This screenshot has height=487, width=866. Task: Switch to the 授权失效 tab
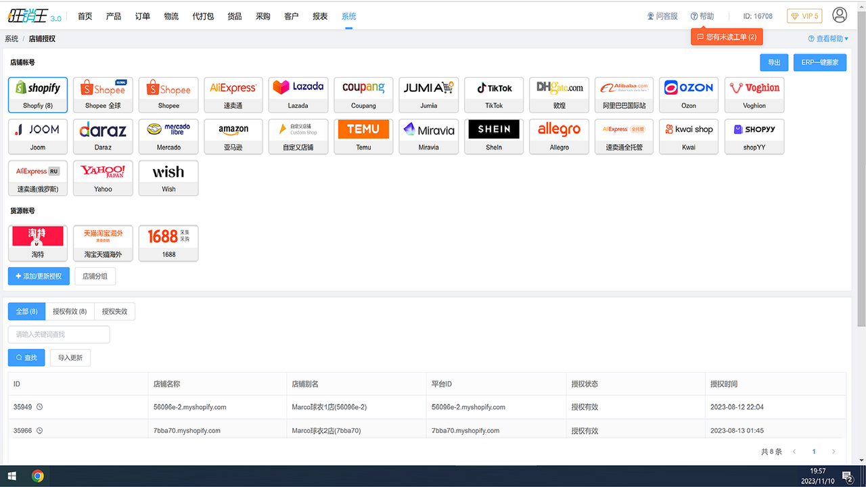point(114,311)
